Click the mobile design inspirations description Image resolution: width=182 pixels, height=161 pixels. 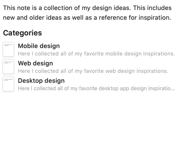coord(97,54)
